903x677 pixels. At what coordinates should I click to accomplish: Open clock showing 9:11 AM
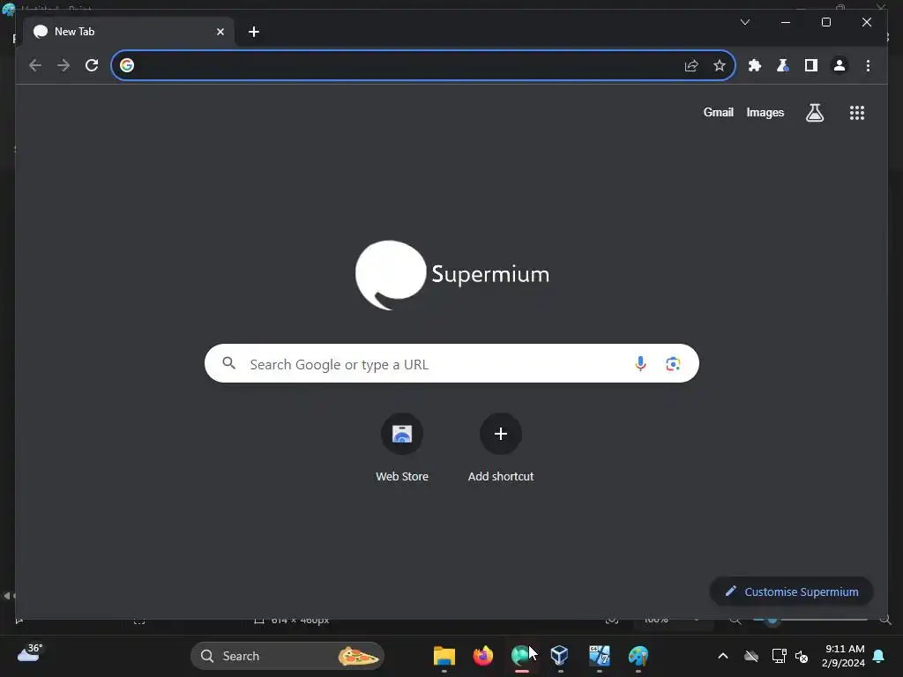point(844,656)
